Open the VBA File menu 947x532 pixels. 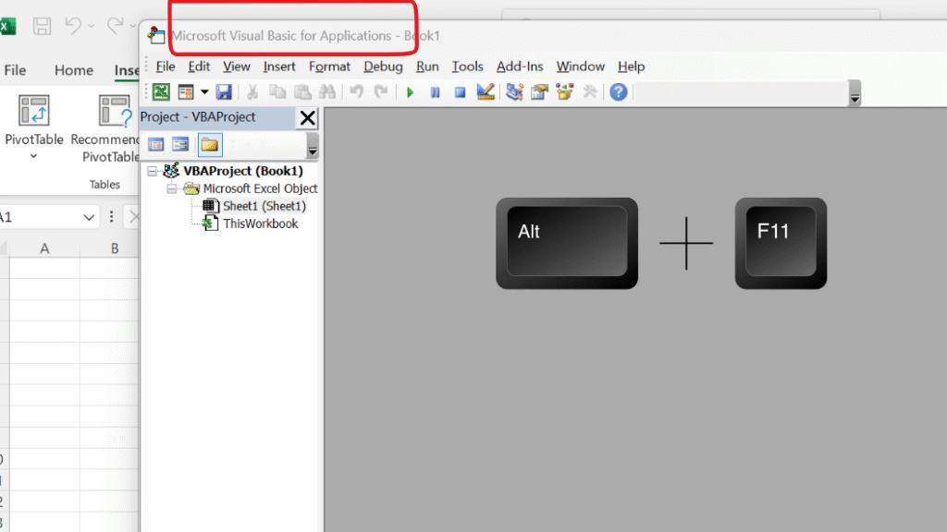click(165, 66)
